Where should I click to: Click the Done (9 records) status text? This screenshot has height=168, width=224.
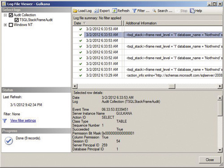click(x=28, y=138)
